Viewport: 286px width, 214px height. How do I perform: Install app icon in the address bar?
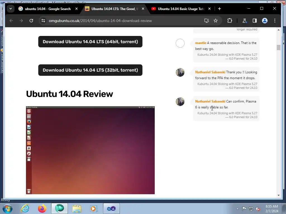206,21
